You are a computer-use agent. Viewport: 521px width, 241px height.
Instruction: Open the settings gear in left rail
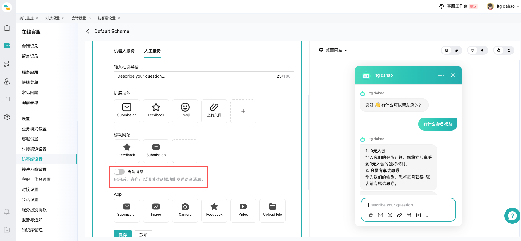[7, 117]
